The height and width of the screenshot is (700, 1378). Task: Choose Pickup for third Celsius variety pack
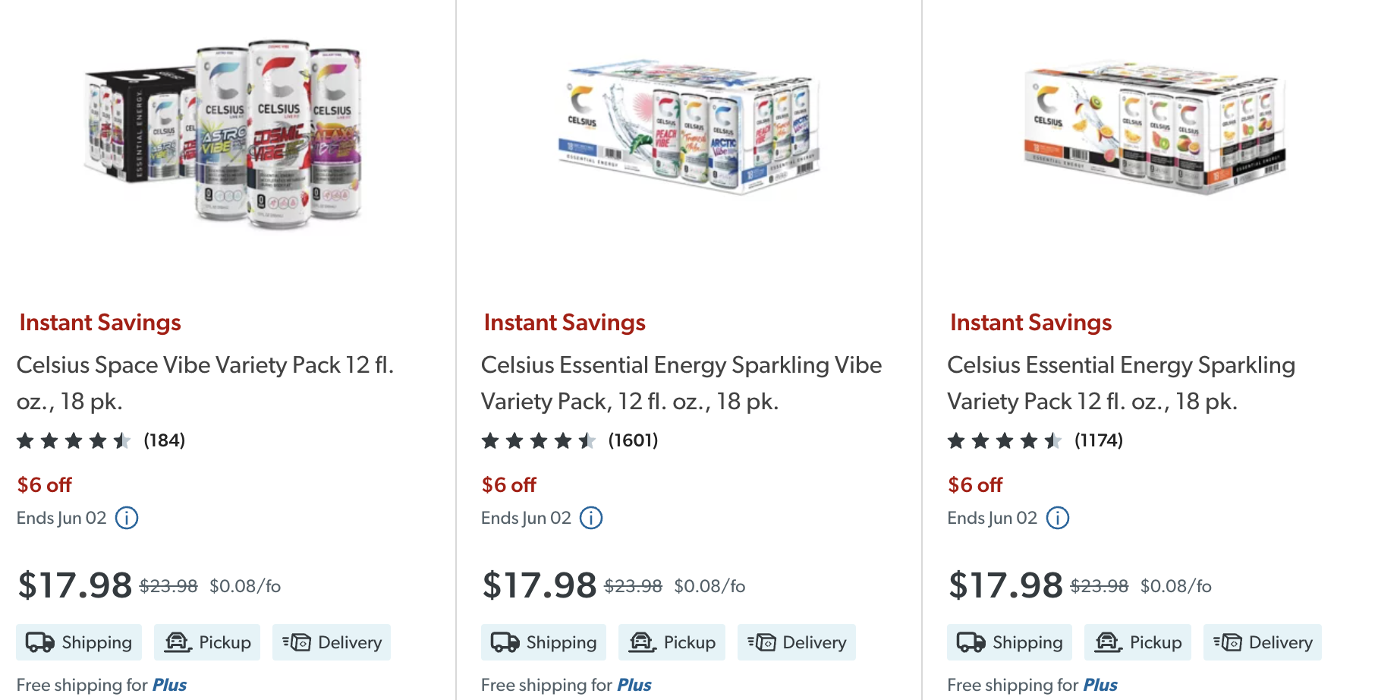[x=1137, y=642]
